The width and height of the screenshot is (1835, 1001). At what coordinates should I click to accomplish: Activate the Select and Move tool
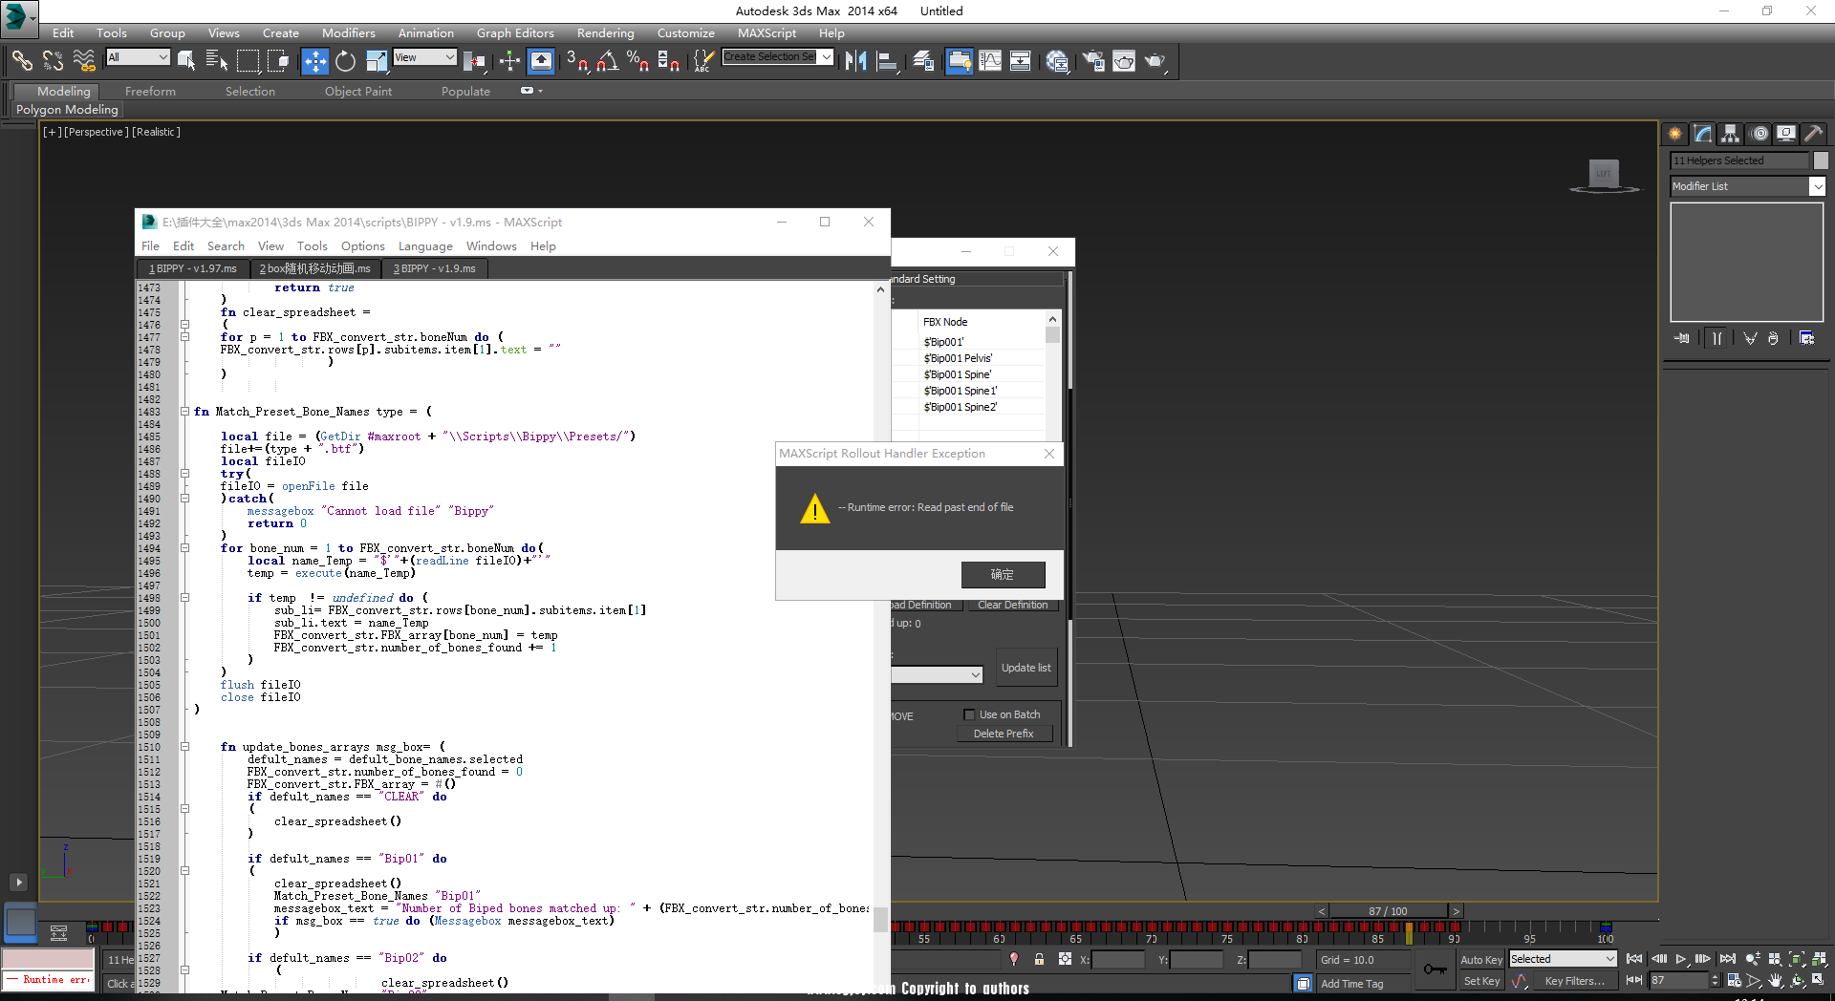point(314,61)
